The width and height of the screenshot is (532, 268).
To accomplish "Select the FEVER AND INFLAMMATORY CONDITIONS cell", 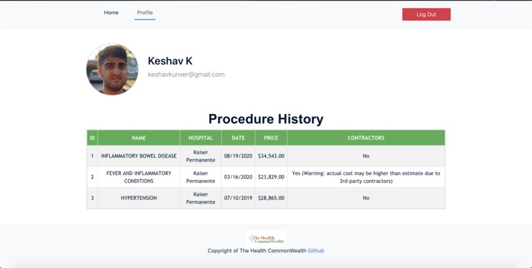I will pyautogui.click(x=139, y=177).
